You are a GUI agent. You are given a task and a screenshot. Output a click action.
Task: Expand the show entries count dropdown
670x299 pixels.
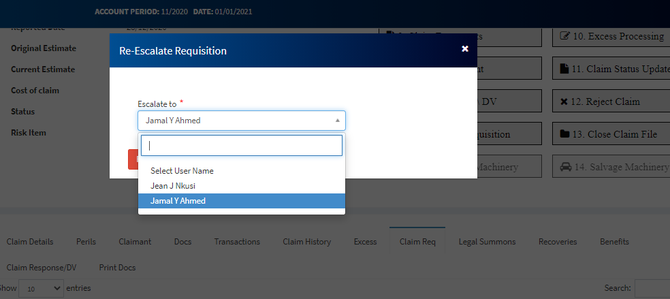pyautogui.click(x=41, y=288)
